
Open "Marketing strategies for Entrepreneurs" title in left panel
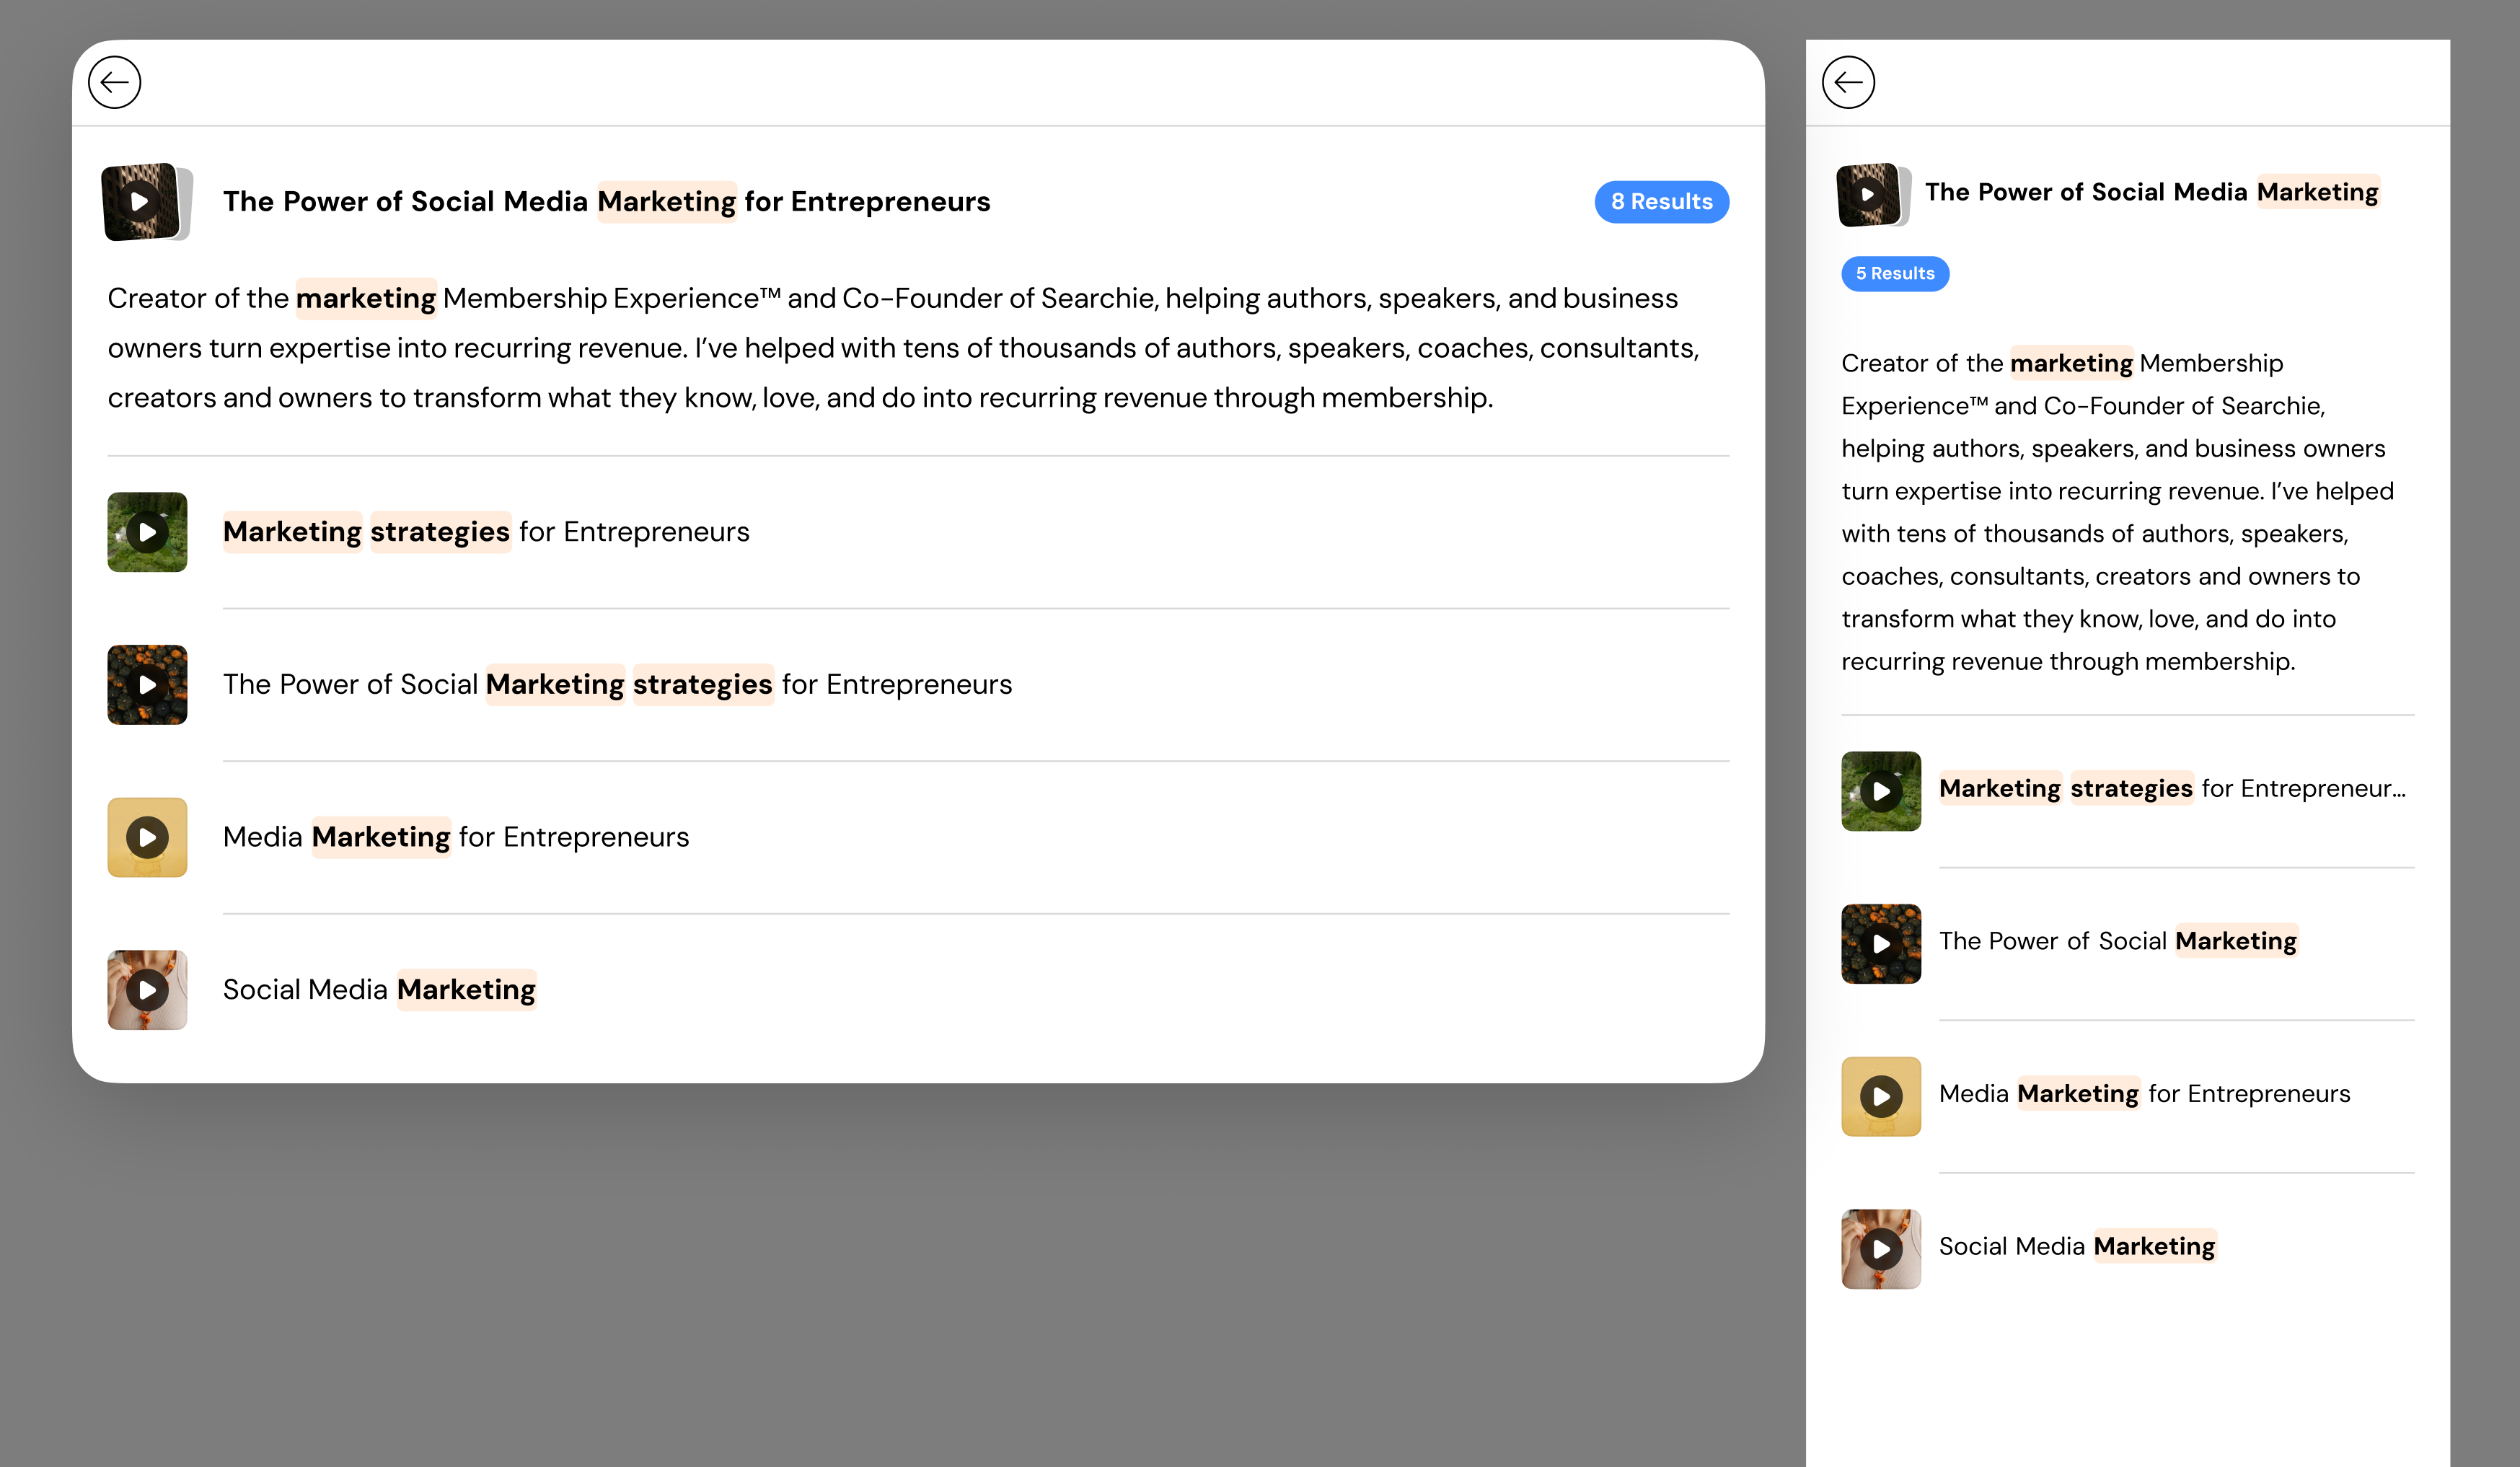486,532
